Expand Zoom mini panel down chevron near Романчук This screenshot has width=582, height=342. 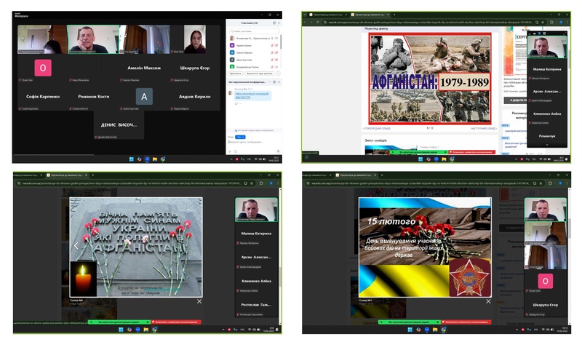point(547,145)
